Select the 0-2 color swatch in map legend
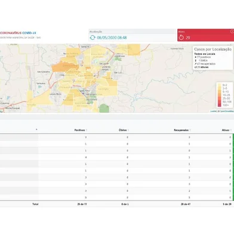Image resolution: width=234 pixels, height=234 pixels. pyautogui.click(x=220, y=85)
